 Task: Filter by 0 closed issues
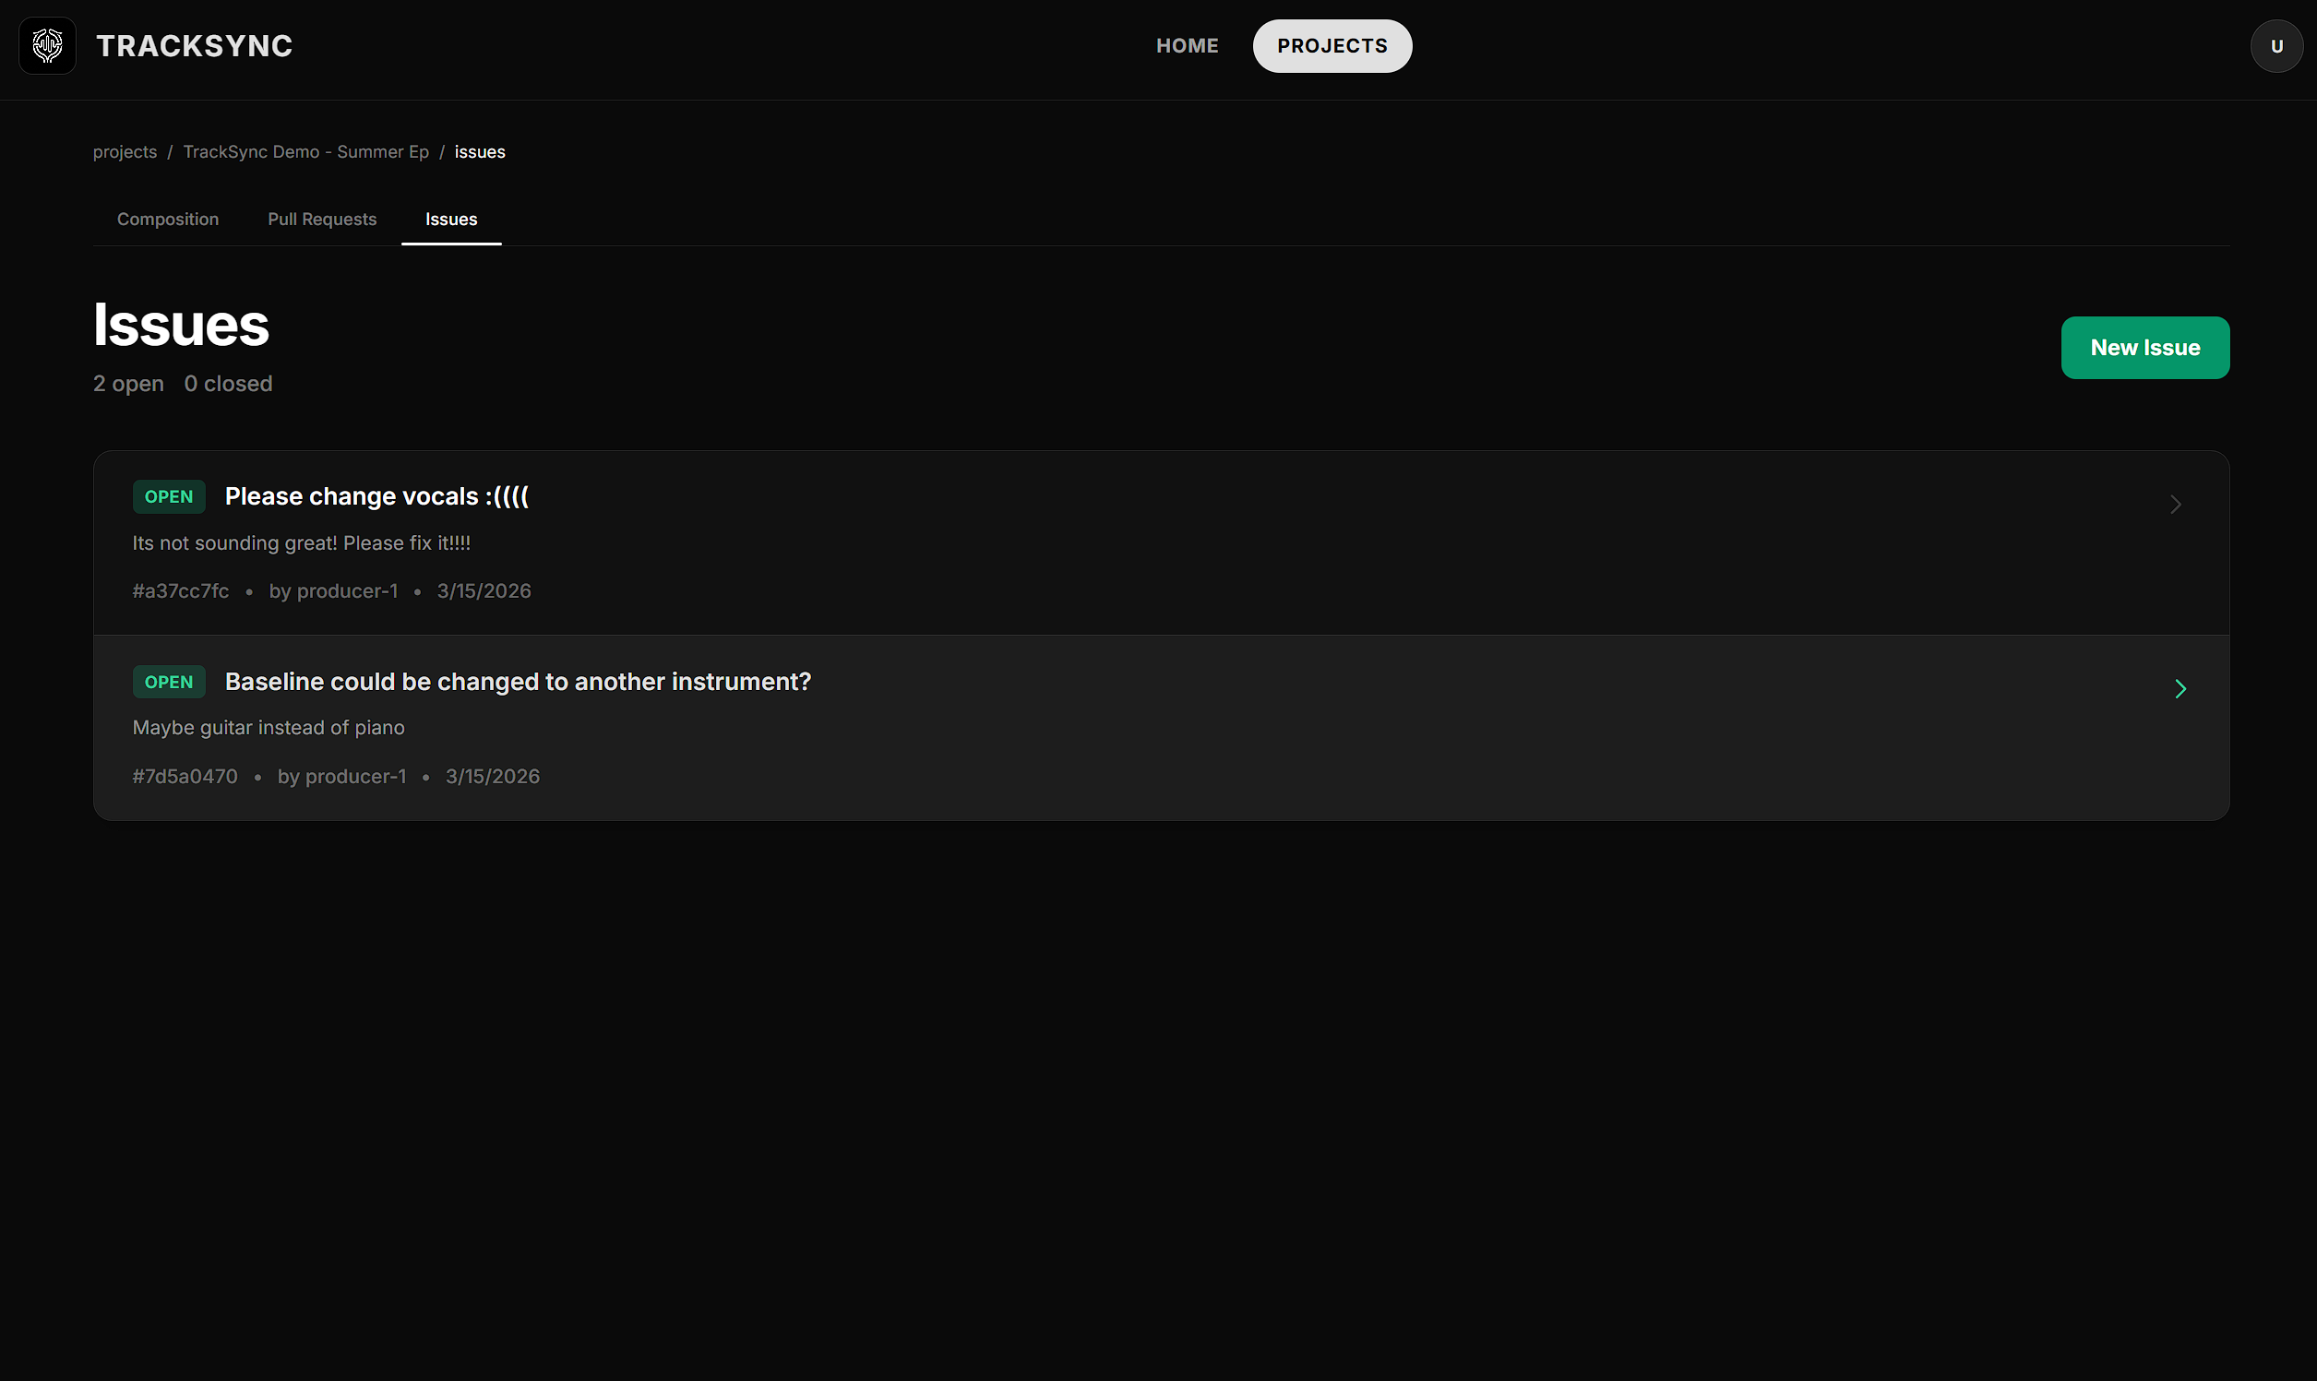(x=228, y=384)
